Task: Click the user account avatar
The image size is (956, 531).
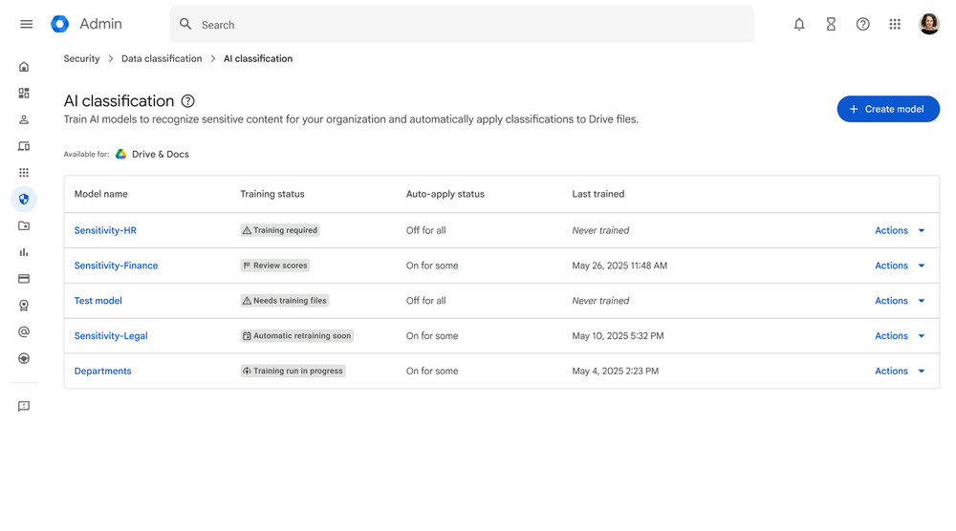Action: [x=928, y=24]
